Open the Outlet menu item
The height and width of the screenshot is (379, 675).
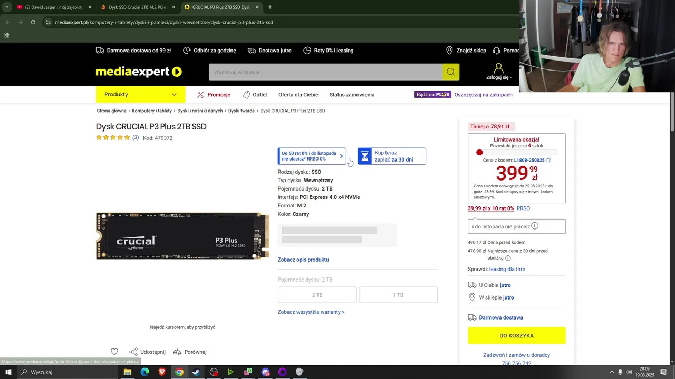click(x=260, y=95)
